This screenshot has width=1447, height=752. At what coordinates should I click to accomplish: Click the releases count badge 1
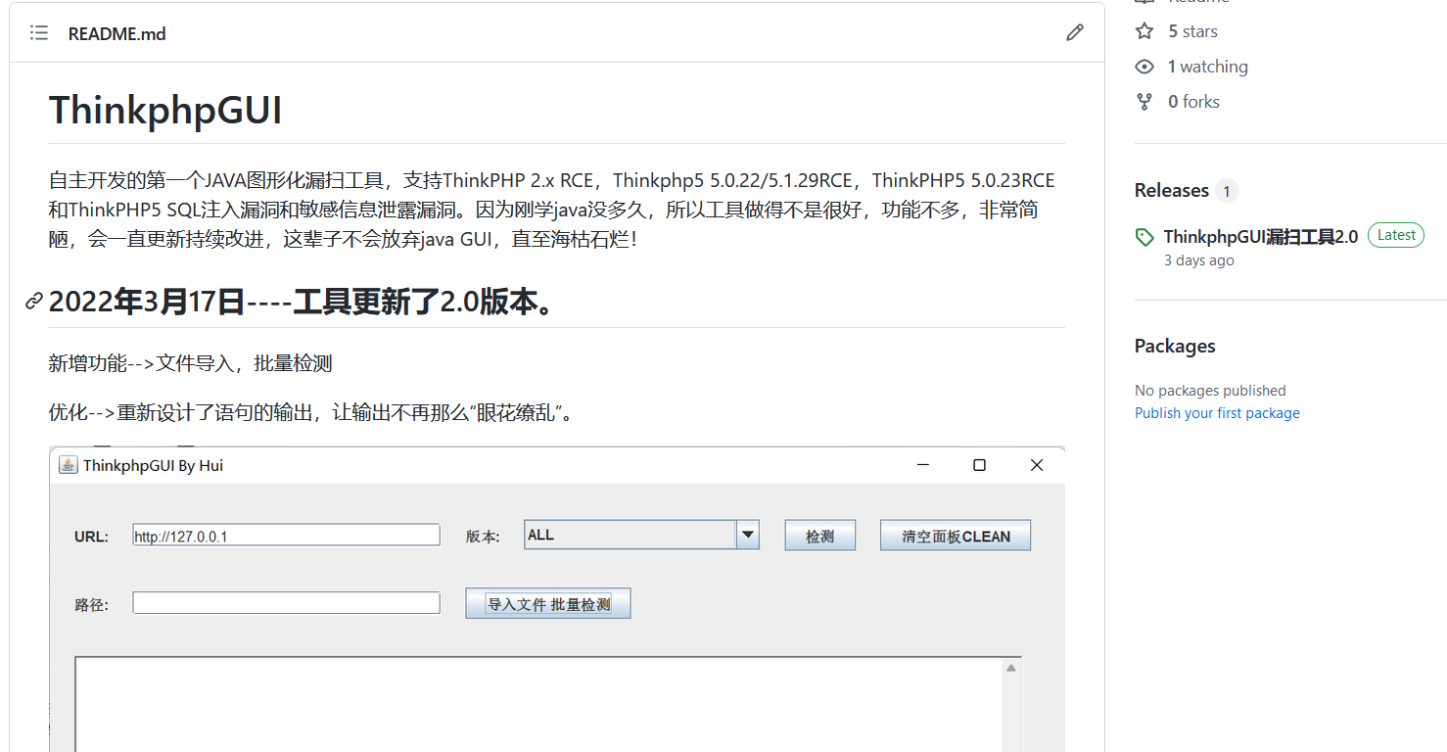point(1227,191)
